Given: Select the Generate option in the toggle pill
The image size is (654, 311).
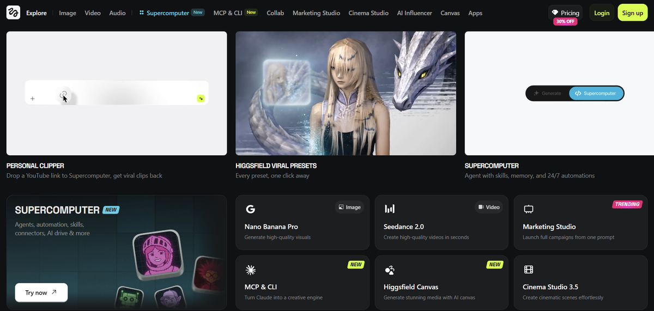Looking at the screenshot, I should (x=548, y=93).
